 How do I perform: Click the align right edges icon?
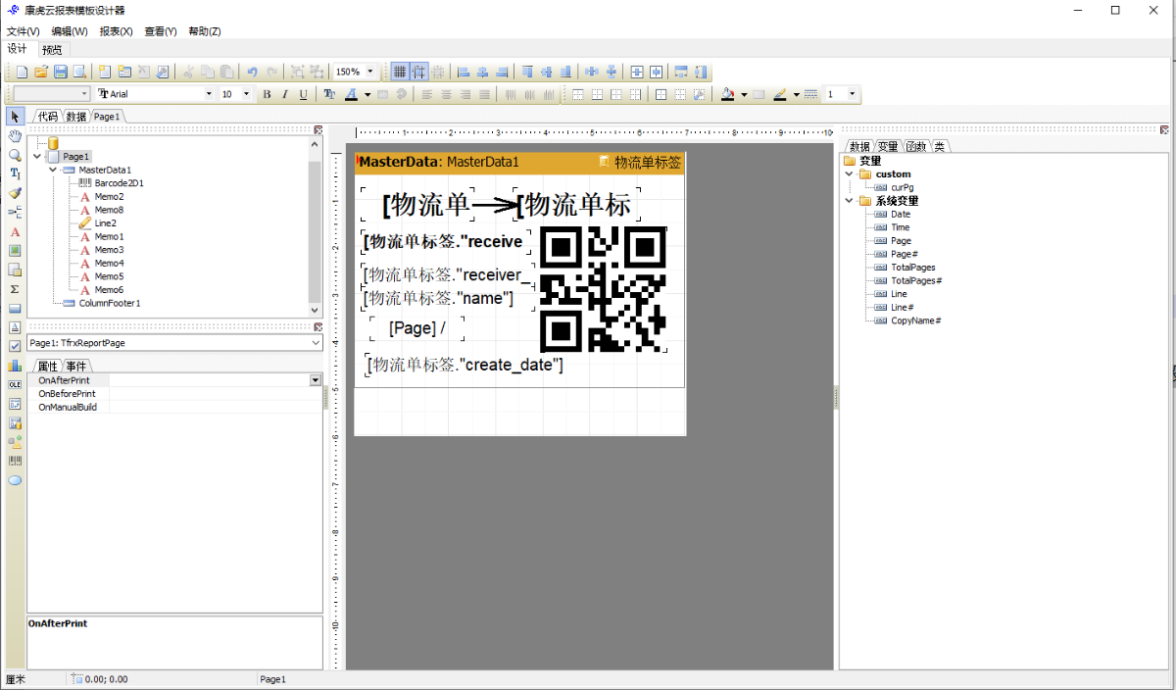click(x=502, y=72)
